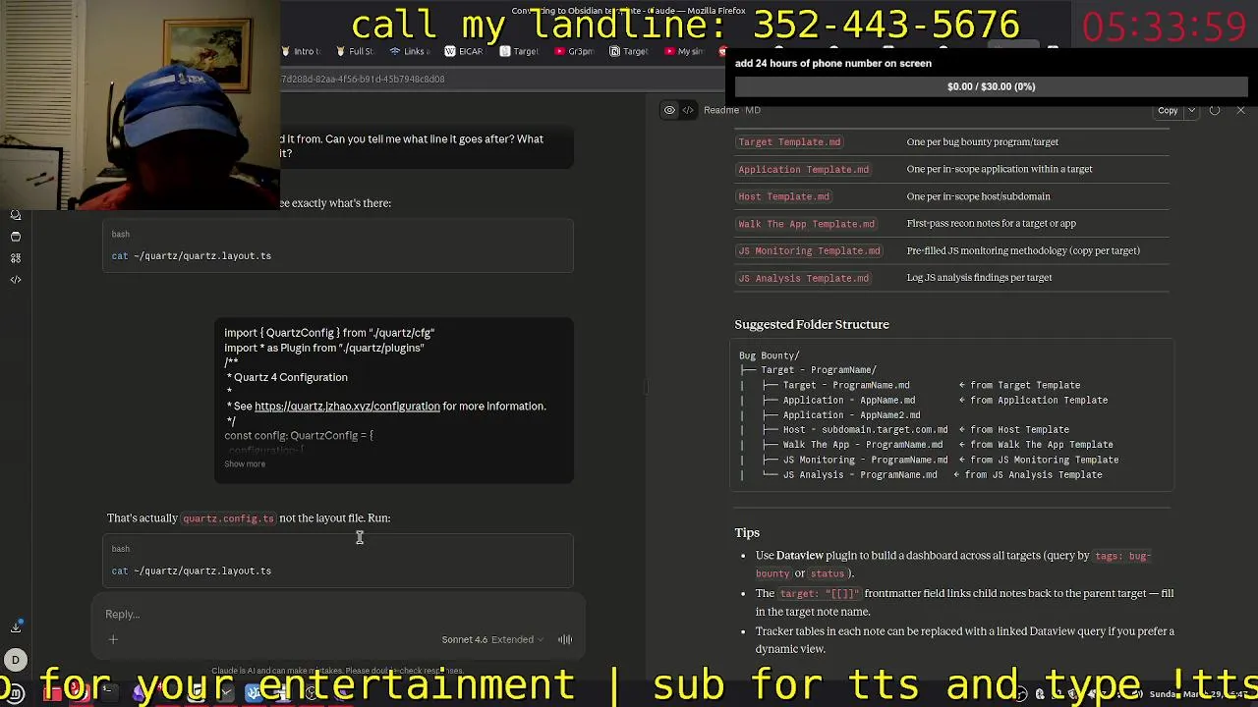
Task: Switch artifact to code view
Action: (x=688, y=110)
